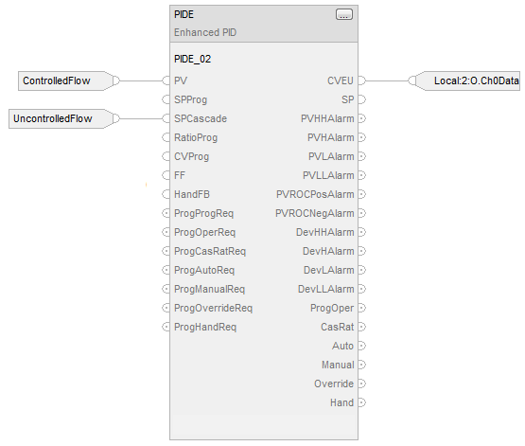This screenshot has width=525, height=446.
Task: Open PIDE block properties ellipsis button
Action: (x=344, y=14)
